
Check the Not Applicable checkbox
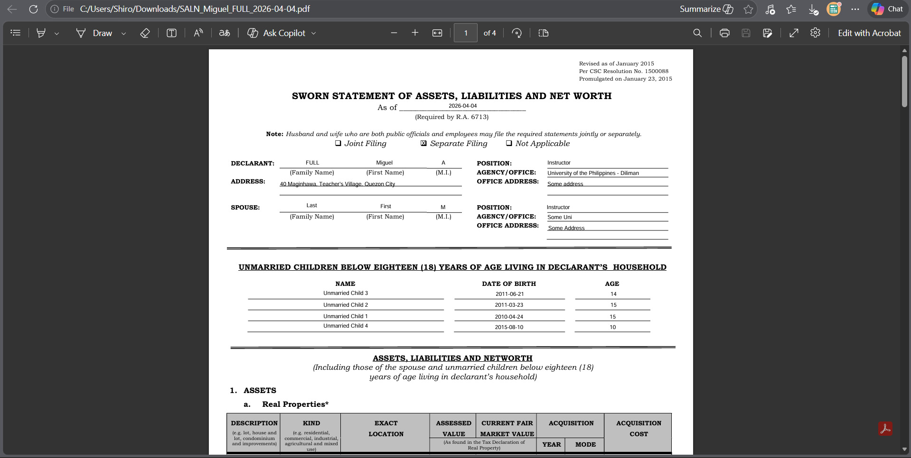pyautogui.click(x=509, y=143)
